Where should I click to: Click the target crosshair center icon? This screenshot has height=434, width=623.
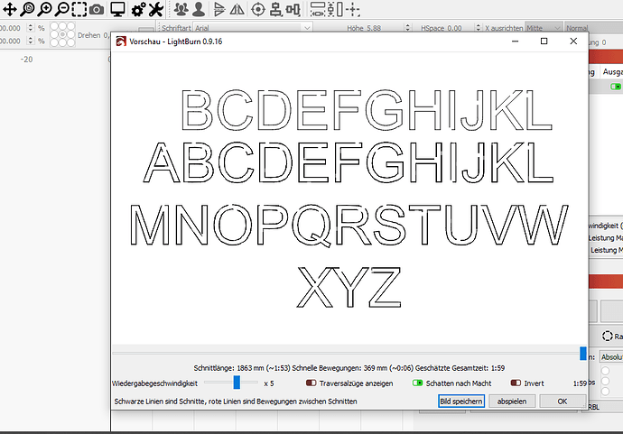(x=258, y=9)
